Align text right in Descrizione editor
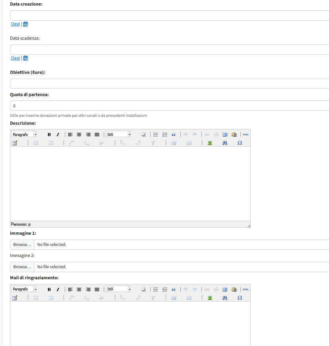Screen dimensions: 329x346 pos(88,135)
